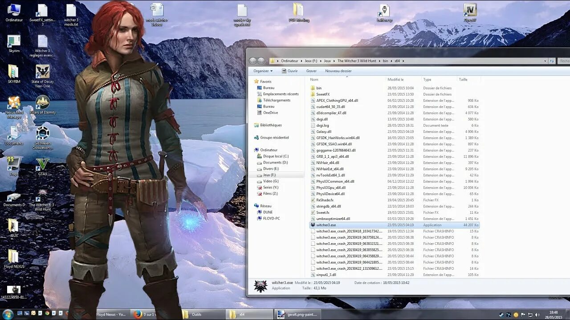Open the SKYRIM folder on desktop

pyautogui.click(x=14, y=75)
